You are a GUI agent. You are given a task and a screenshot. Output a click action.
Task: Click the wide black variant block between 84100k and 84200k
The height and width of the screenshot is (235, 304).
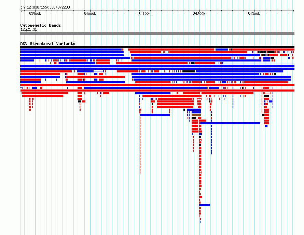(x=189, y=71)
